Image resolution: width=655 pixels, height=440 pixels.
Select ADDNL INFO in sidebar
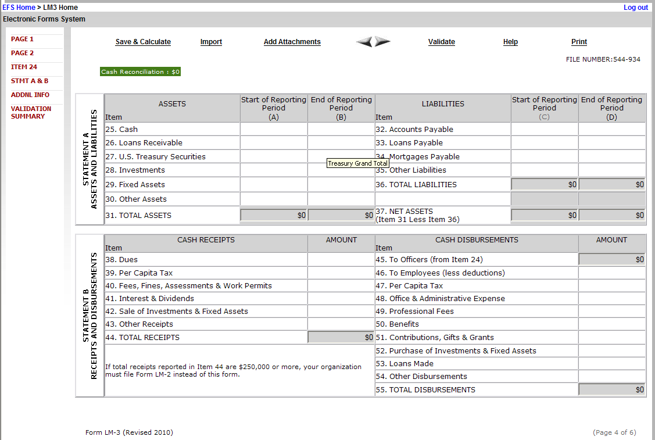pyautogui.click(x=30, y=95)
